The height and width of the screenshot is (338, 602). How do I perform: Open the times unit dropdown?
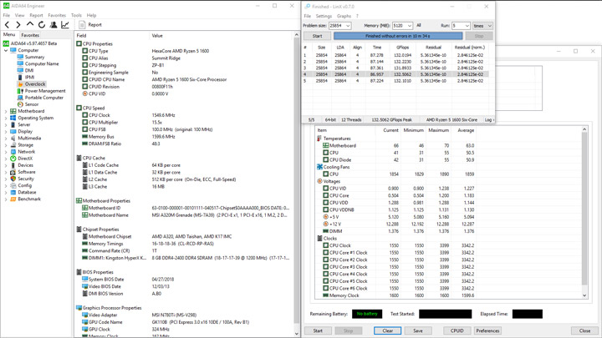(x=489, y=26)
